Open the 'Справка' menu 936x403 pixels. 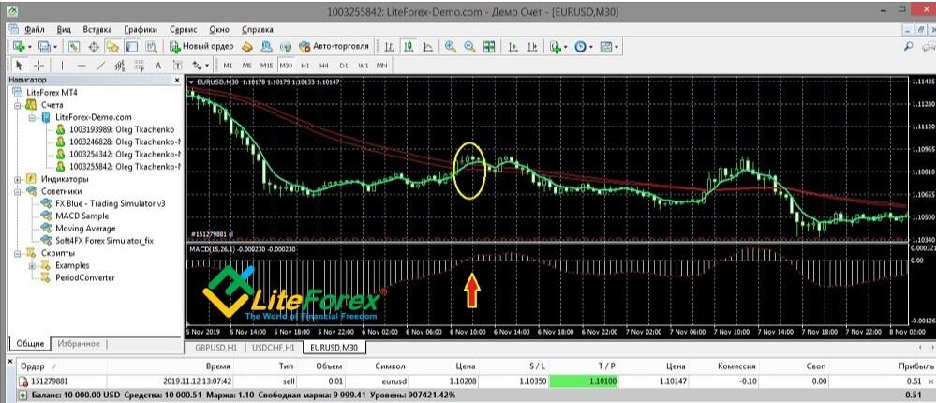(x=258, y=29)
